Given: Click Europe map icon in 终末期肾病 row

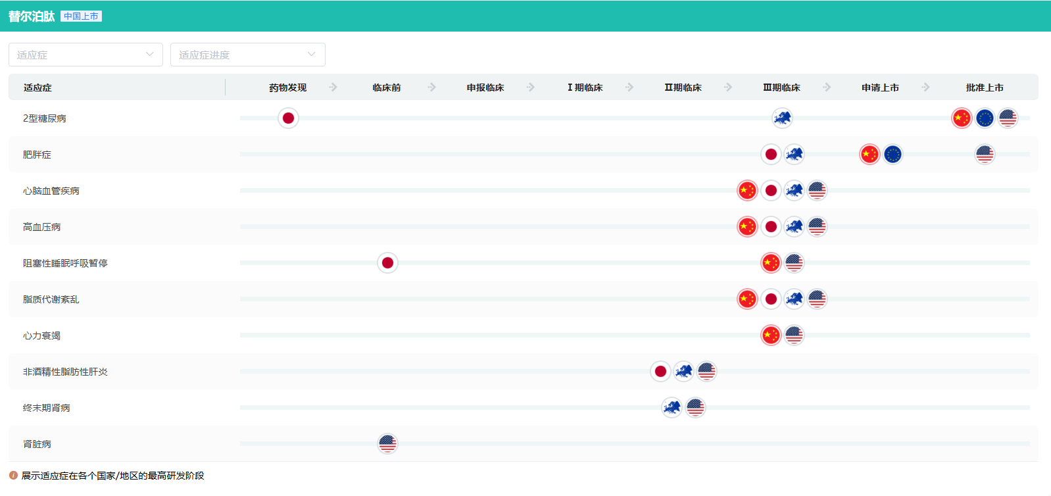Looking at the screenshot, I should (x=672, y=408).
